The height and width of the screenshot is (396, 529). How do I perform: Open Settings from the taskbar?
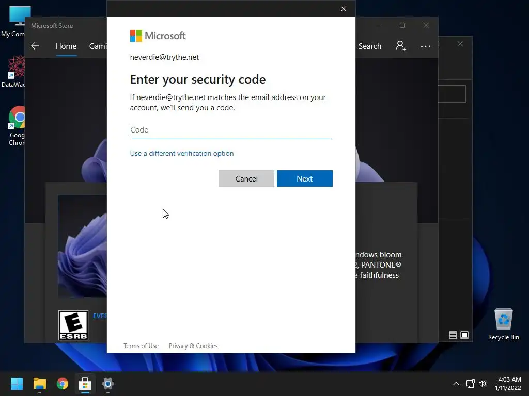(108, 384)
